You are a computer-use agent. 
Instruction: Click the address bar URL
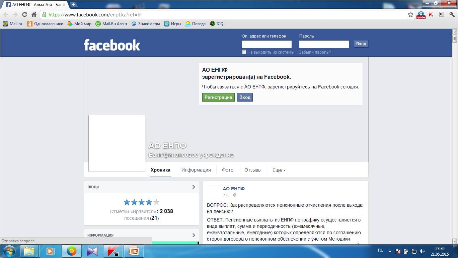[95, 15]
